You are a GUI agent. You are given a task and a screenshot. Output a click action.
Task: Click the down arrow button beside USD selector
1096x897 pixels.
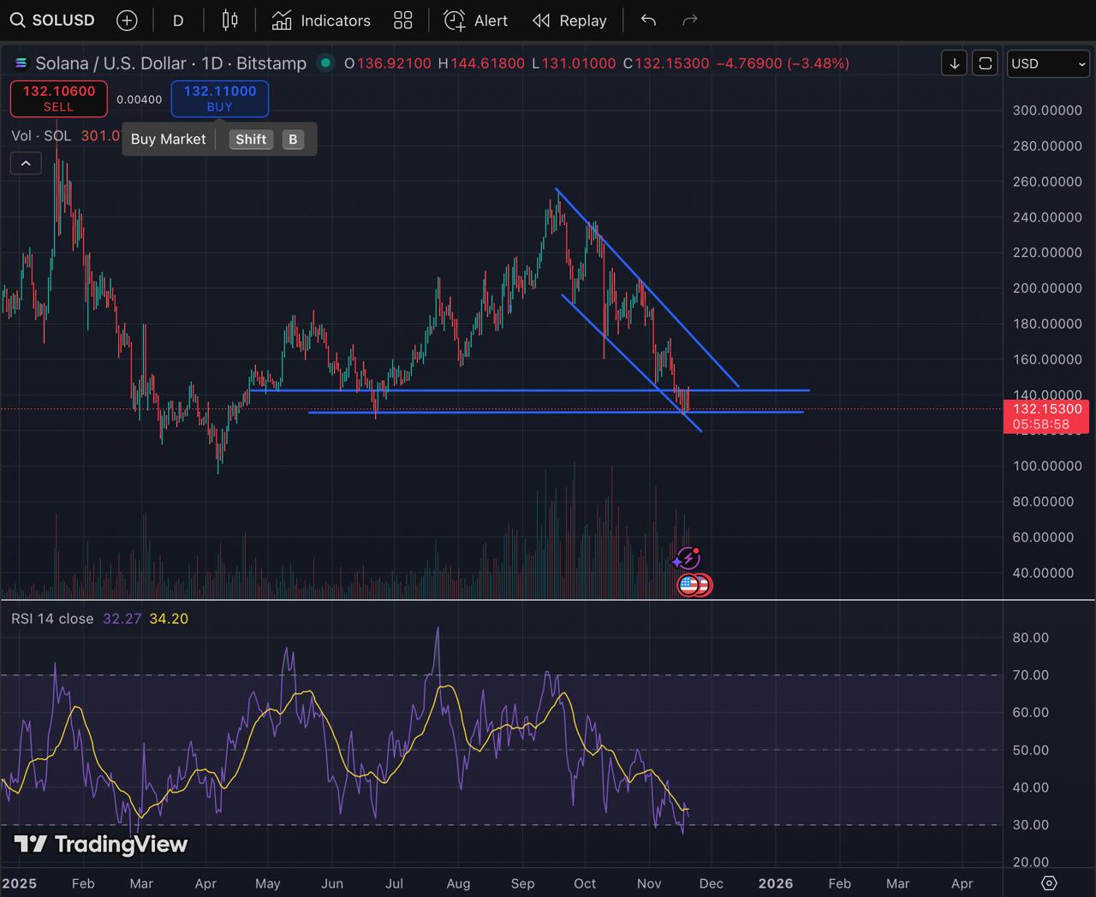[x=954, y=63]
